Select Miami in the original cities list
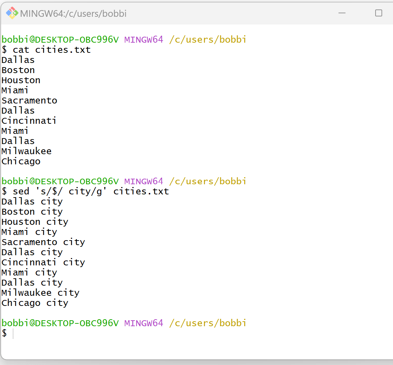Viewport: 393px width, 365px height. point(15,90)
